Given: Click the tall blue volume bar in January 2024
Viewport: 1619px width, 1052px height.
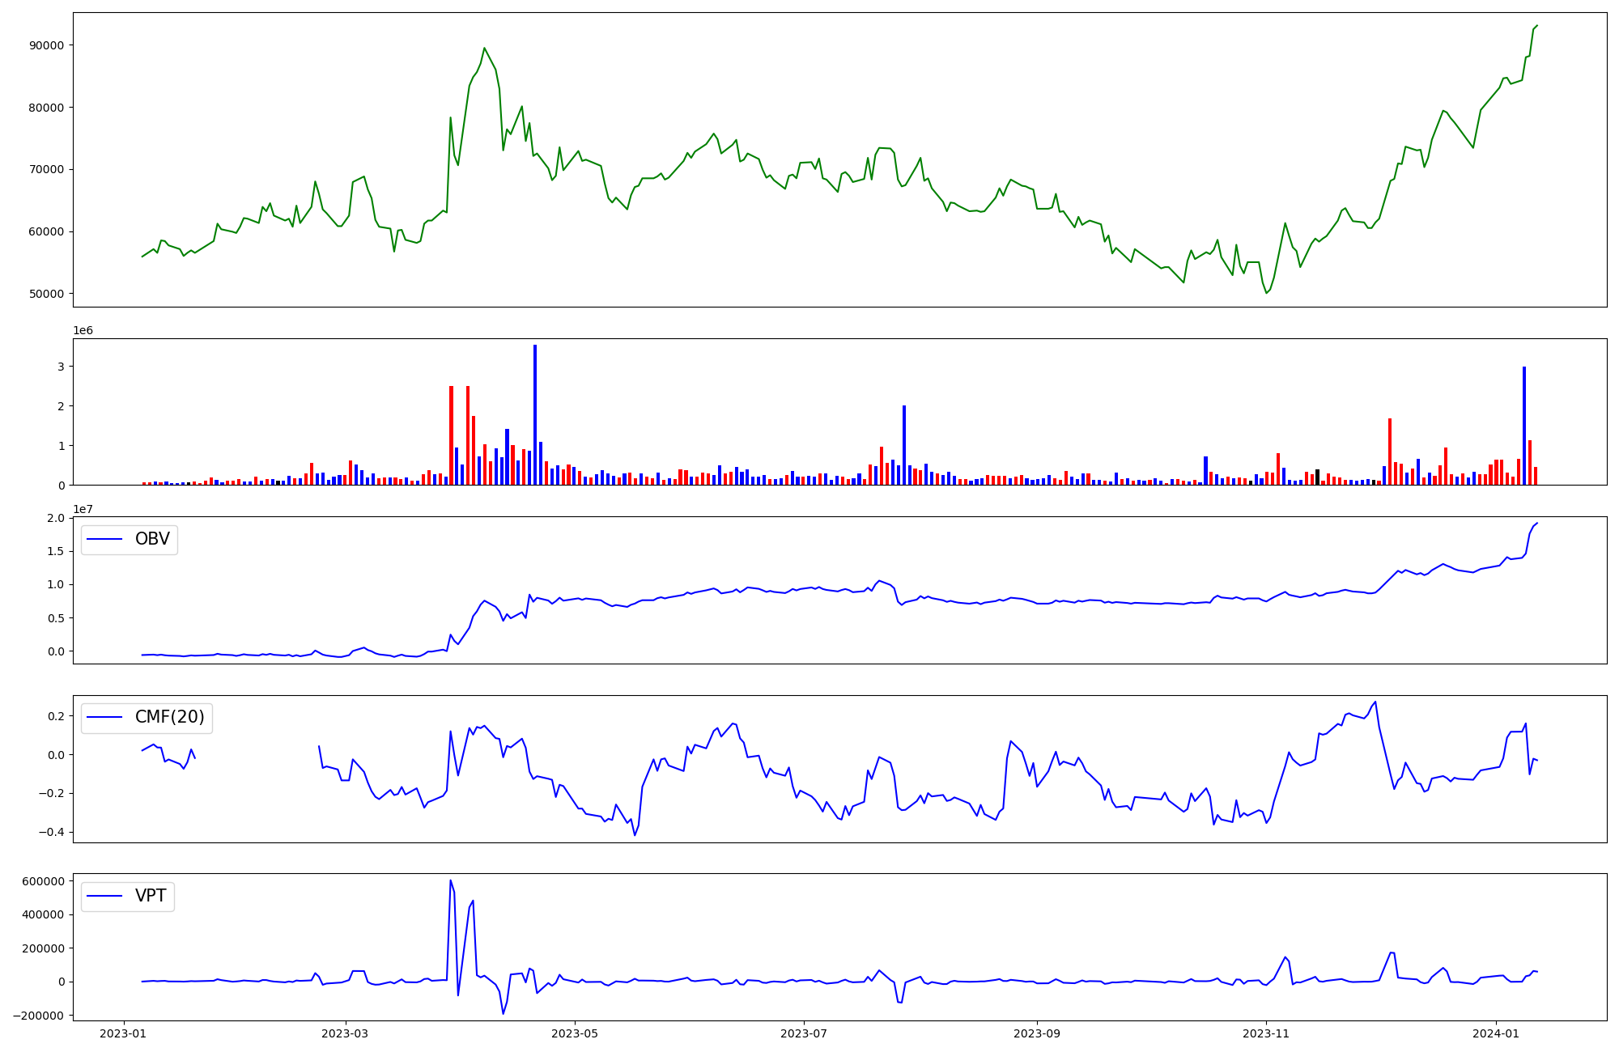Looking at the screenshot, I should tap(1524, 426).
